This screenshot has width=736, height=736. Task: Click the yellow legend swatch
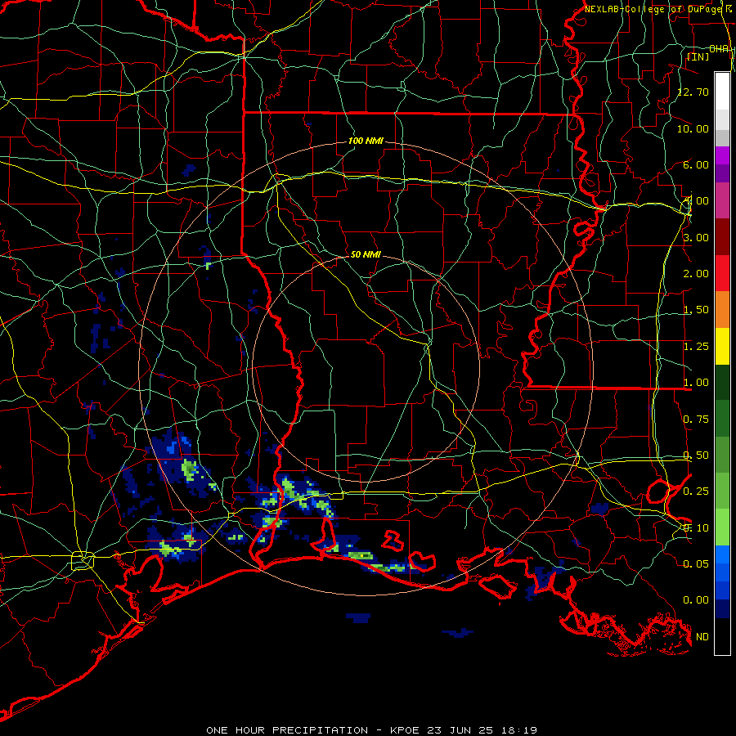722,347
